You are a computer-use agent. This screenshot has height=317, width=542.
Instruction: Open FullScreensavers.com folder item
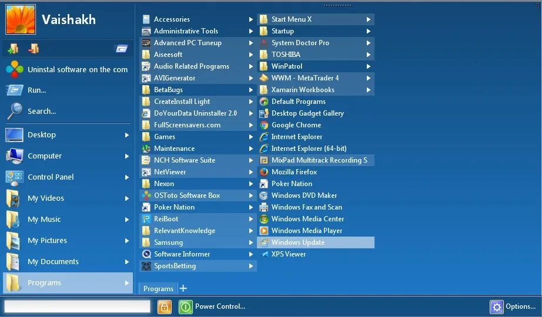(x=198, y=125)
